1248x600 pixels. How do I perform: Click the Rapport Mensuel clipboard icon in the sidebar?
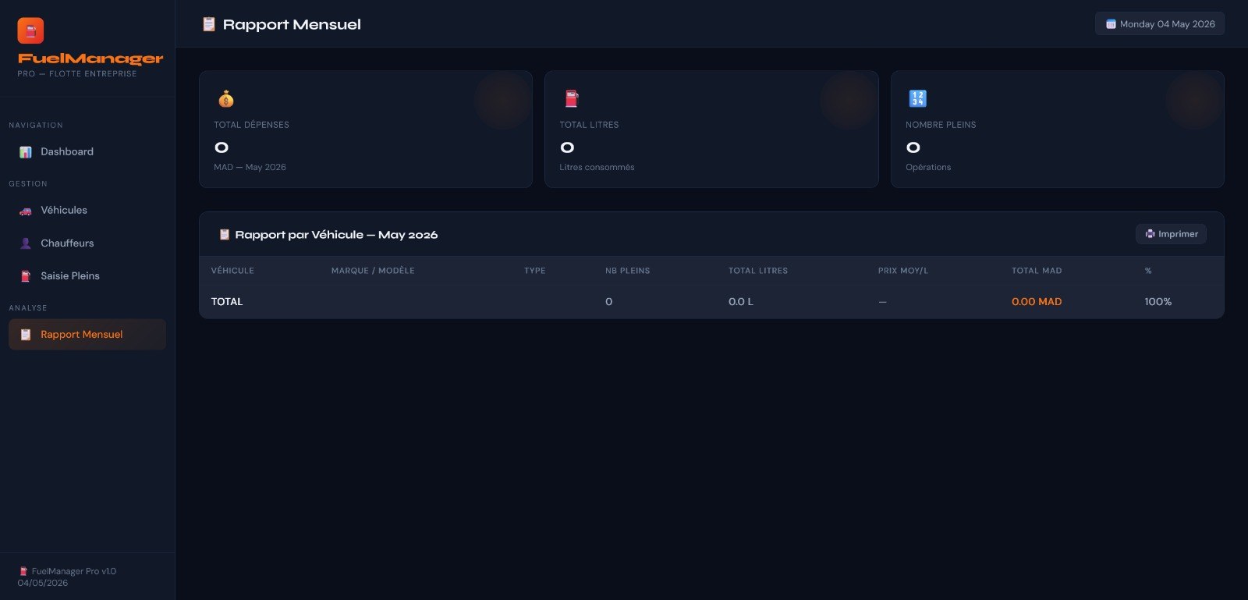[x=26, y=335]
